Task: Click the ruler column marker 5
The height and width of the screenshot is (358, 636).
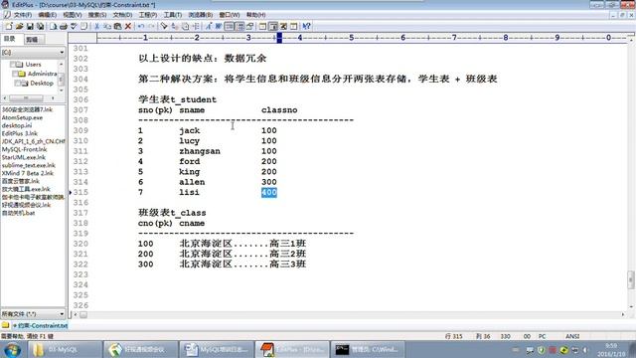Action: 351,38
